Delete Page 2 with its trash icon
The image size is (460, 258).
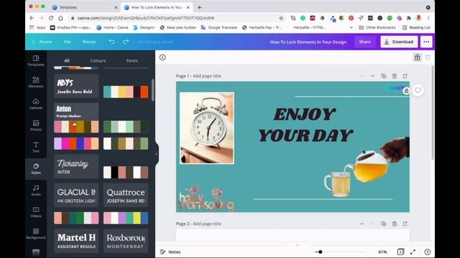395,224
